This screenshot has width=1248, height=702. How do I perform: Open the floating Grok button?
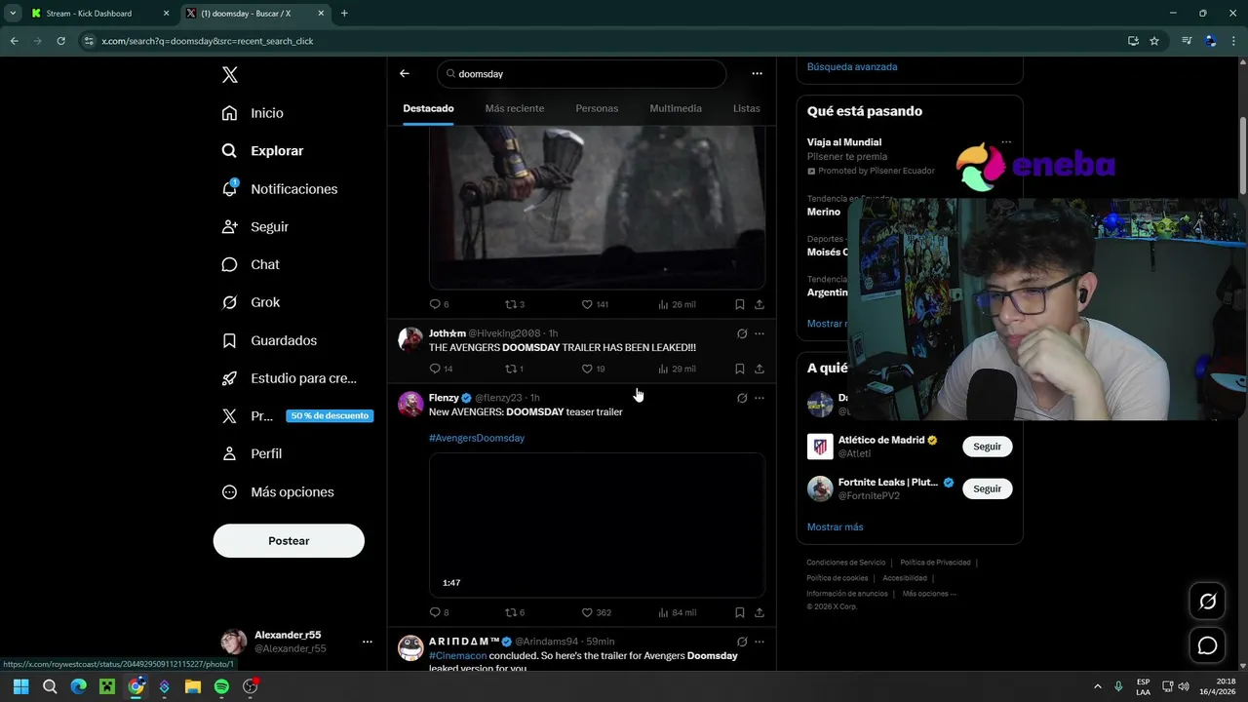point(1207,602)
